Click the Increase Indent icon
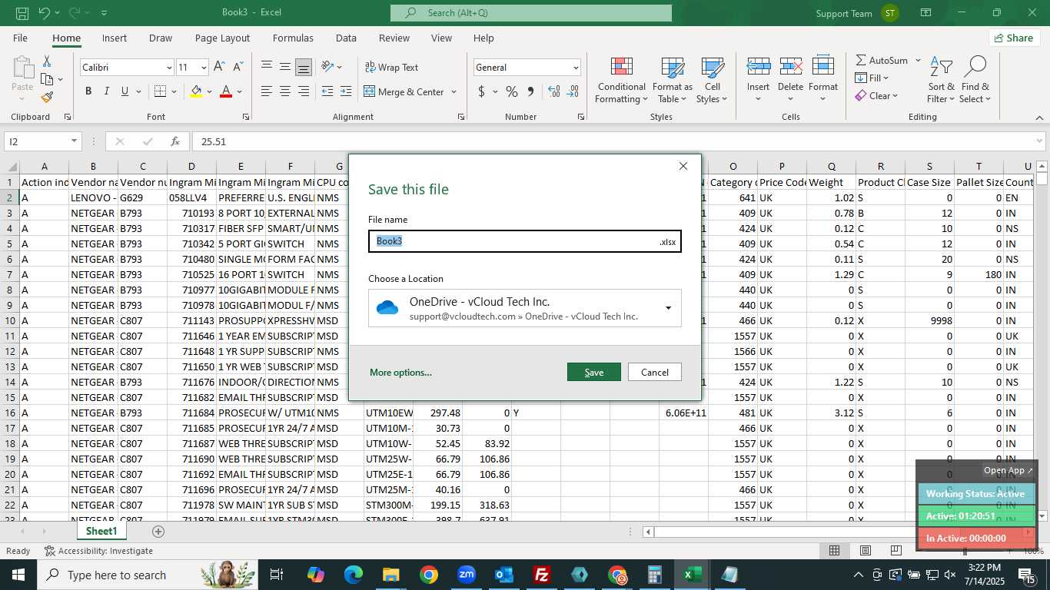The image size is (1050, 590). tap(346, 91)
